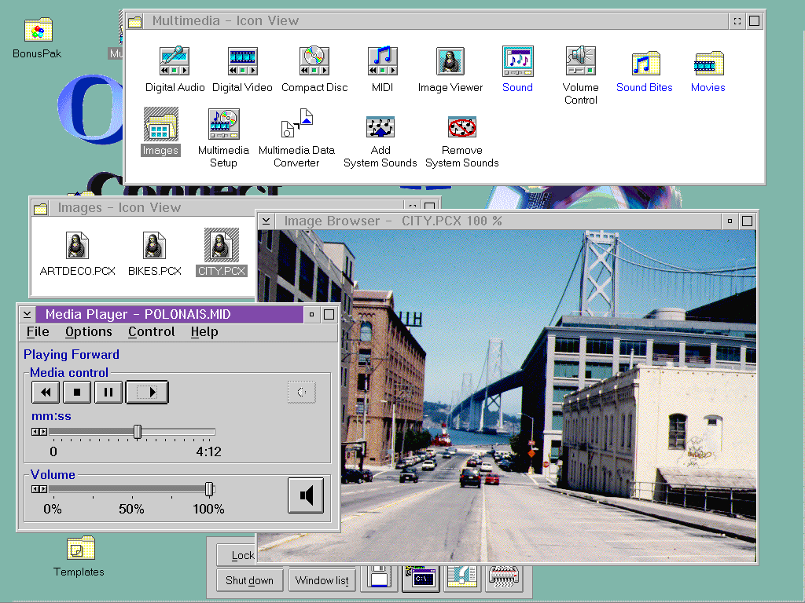The width and height of the screenshot is (805, 603).
Task: Pause the playing MIDI file
Action: (x=108, y=392)
